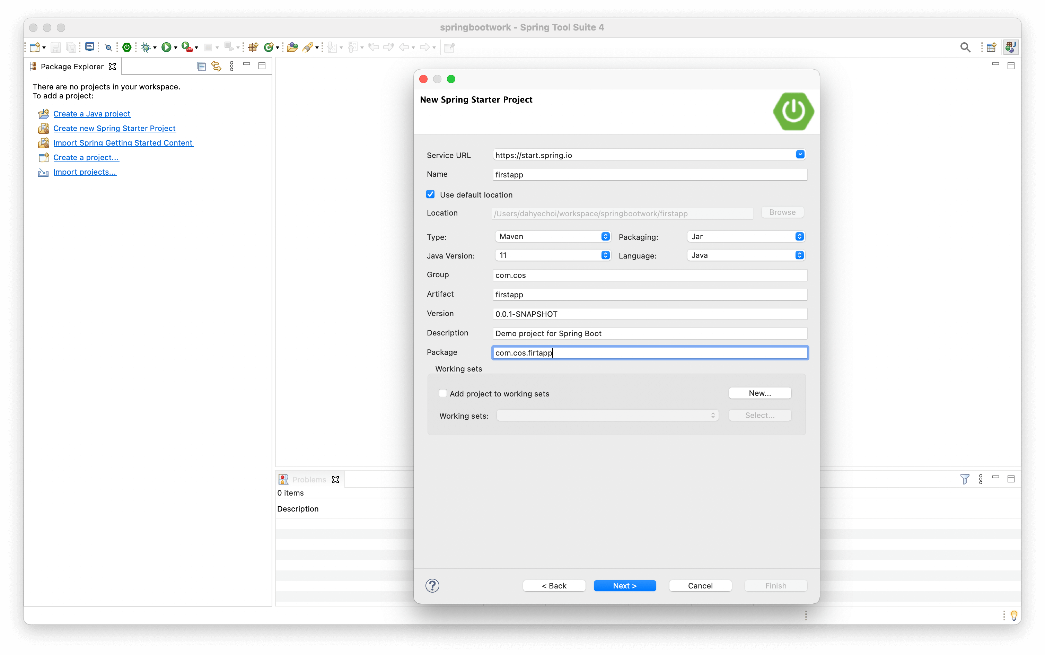This screenshot has width=1045, height=655.
Task: Collapse all in Package Explorer
Action: pyautogui.click(x=201, y=66)
